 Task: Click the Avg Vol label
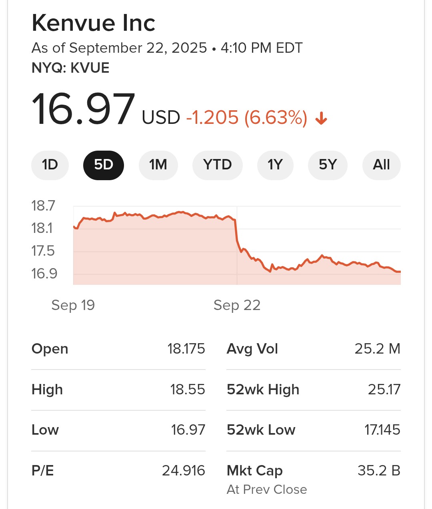tap(252, 349)
